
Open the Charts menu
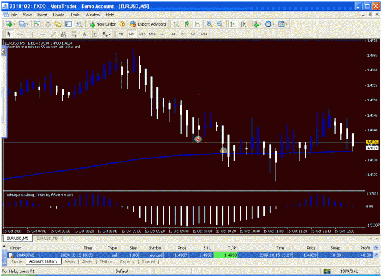pos(59,15)
